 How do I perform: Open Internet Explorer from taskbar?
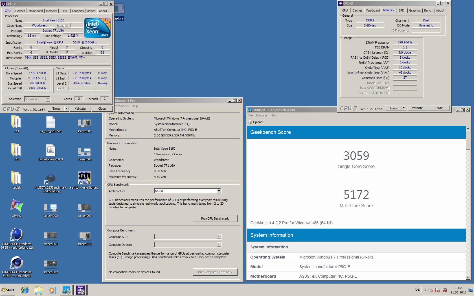25,290
